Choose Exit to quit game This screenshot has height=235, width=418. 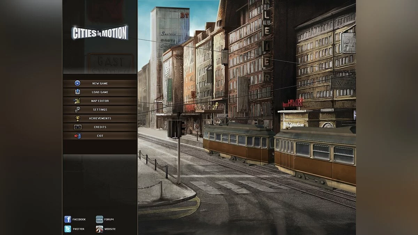pos(100,135)
